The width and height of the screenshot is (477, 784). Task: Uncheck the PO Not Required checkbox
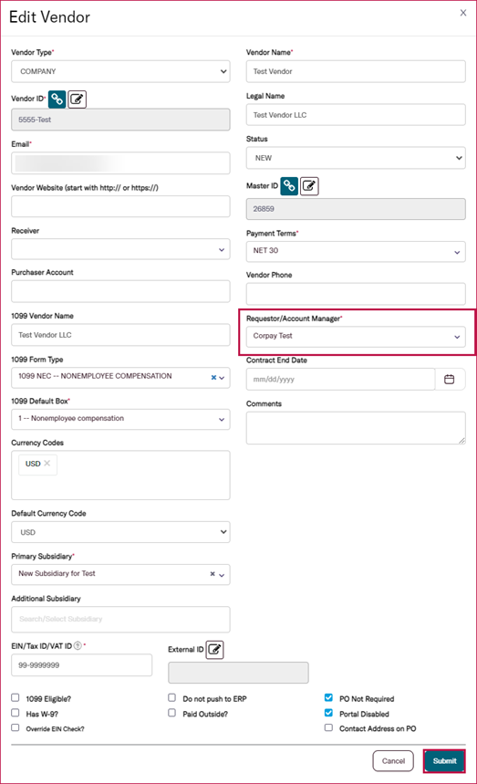coord(328,697)
